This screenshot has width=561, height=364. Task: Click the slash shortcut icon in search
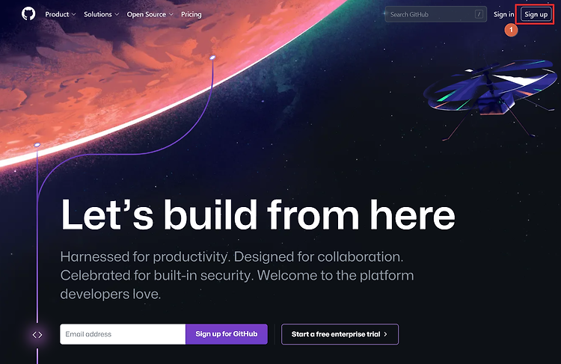click(479, 14)
